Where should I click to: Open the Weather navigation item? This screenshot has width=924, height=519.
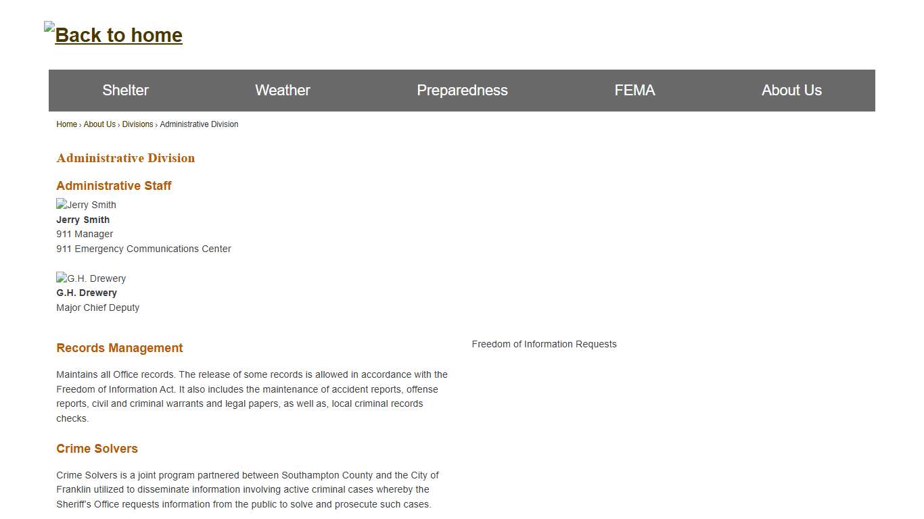[282, 91]
